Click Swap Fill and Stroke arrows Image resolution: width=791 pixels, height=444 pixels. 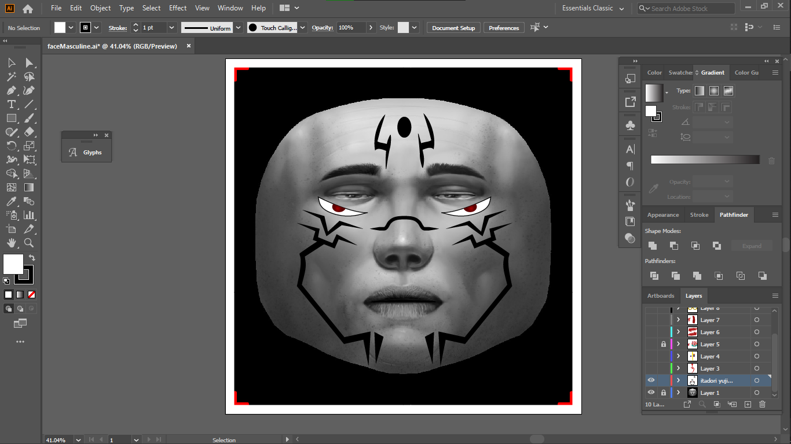point(32,258)
